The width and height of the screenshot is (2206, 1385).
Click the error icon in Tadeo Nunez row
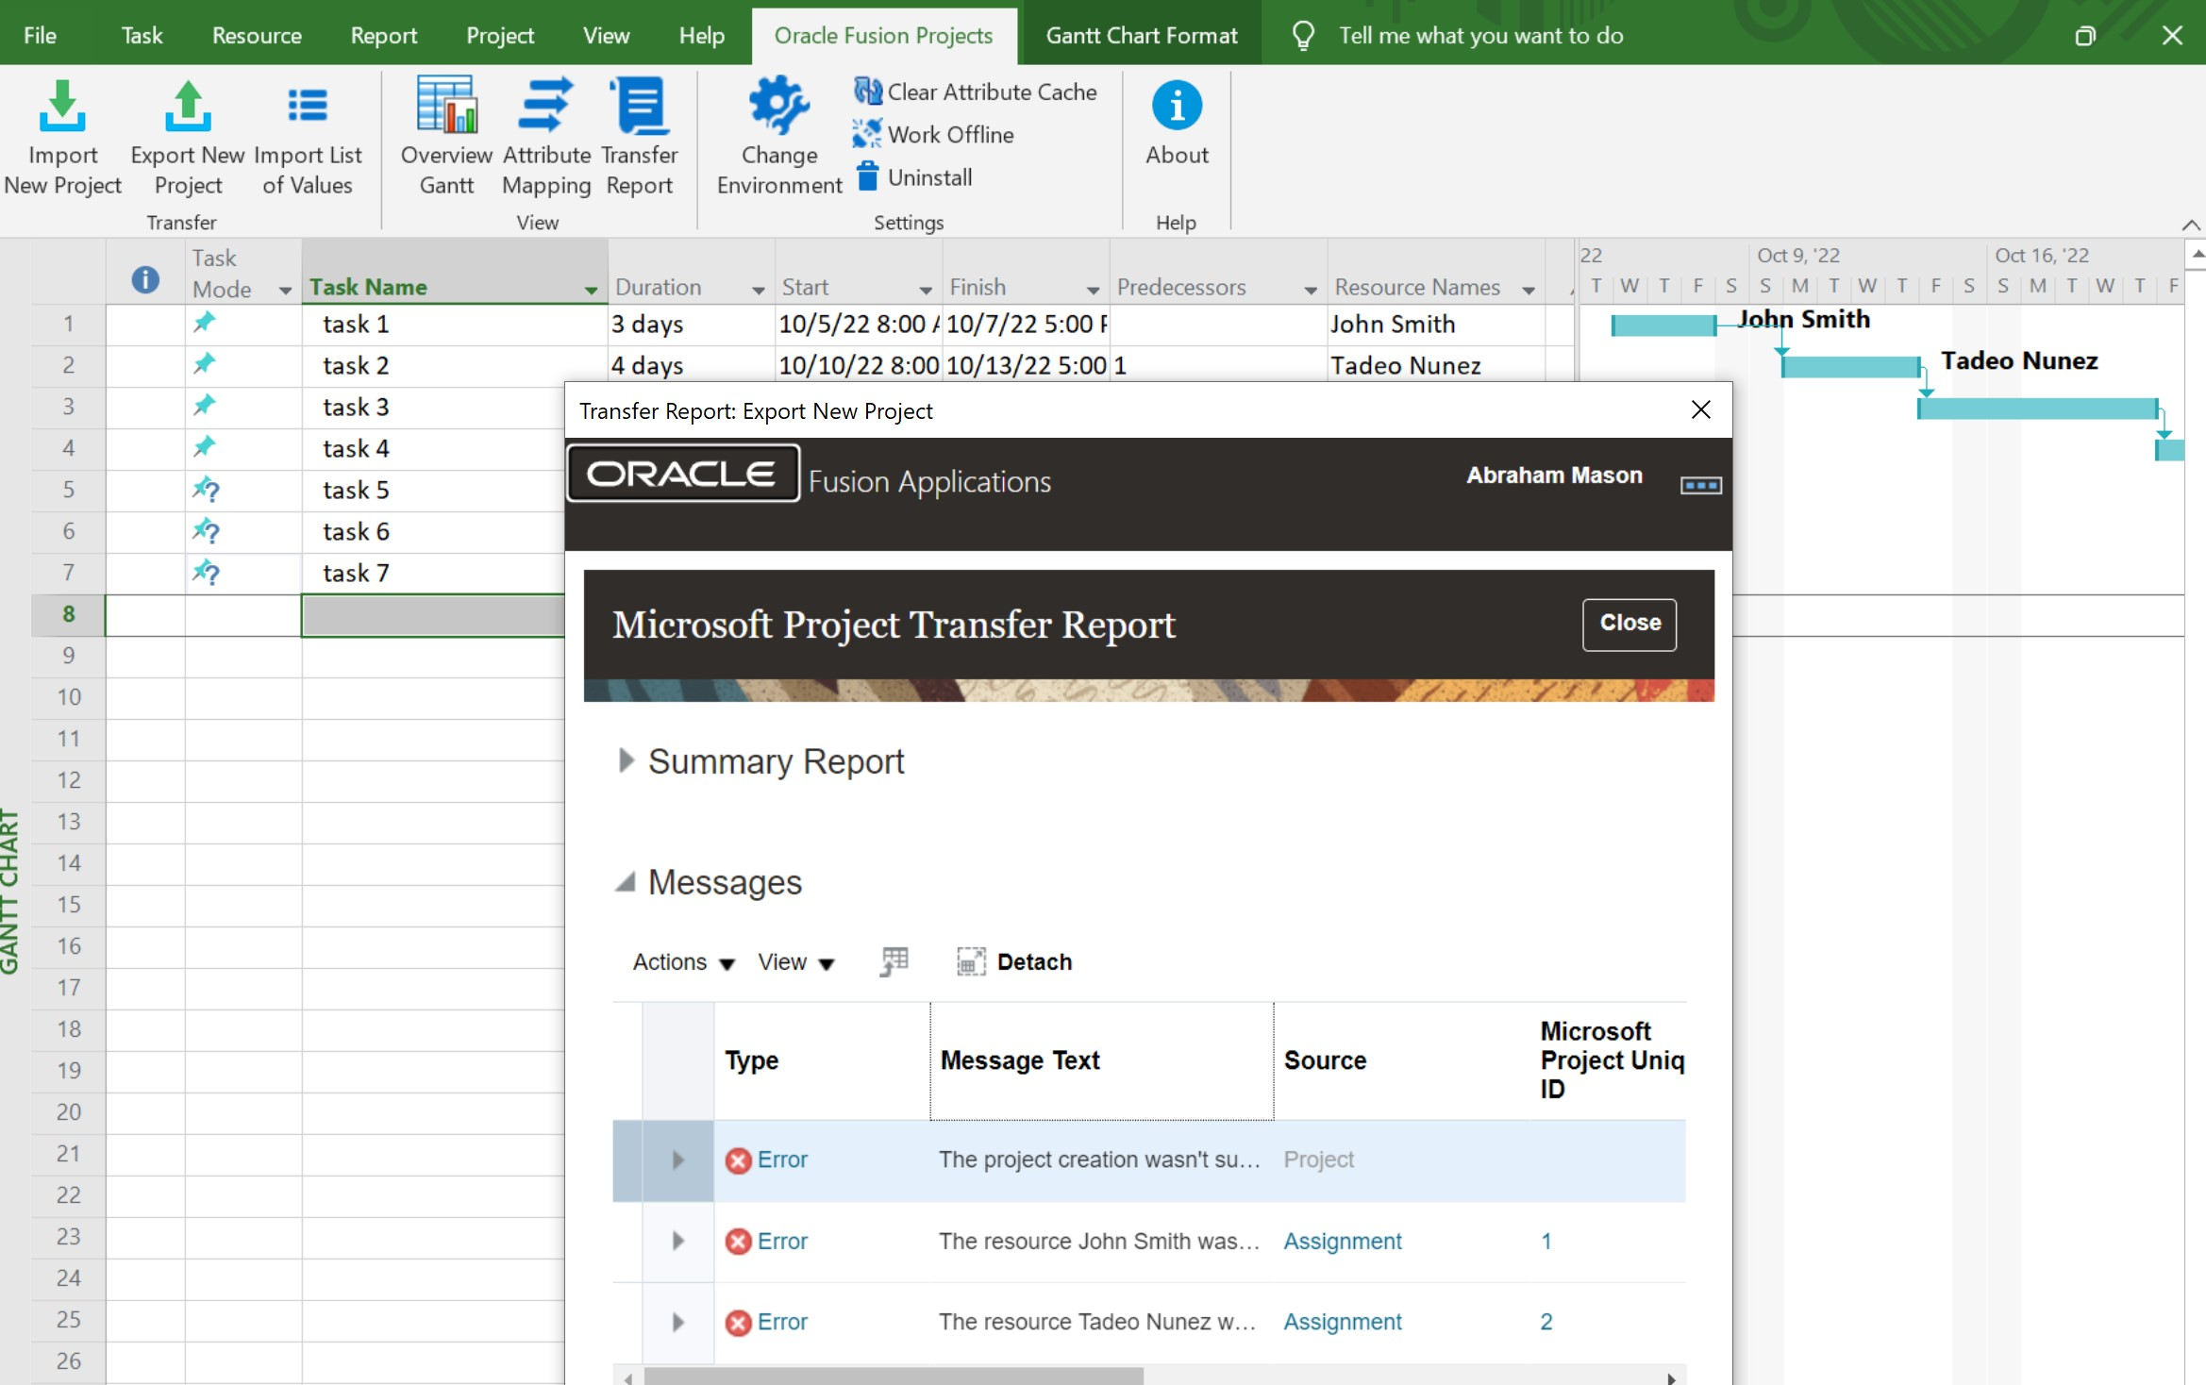pos(738,1323)
